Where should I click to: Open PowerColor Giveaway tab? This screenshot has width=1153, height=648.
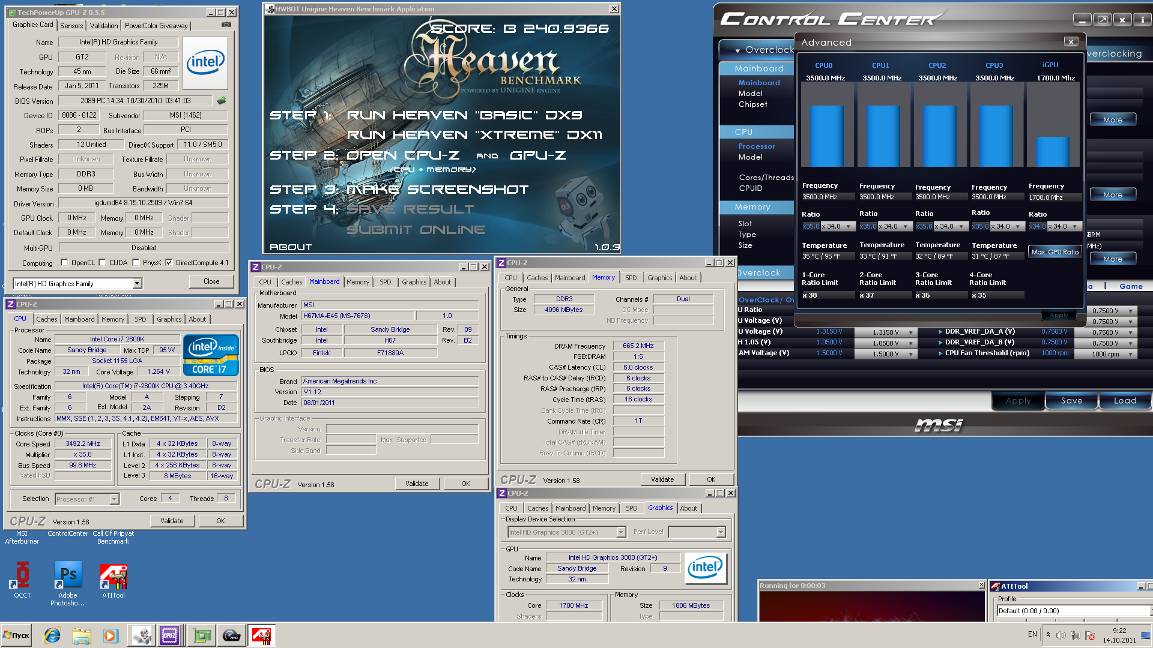coord(156,26)
